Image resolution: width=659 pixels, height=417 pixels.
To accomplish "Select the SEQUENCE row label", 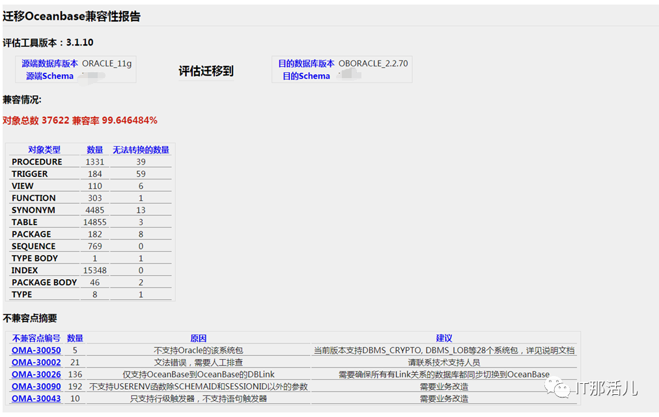I will (34, 247).
